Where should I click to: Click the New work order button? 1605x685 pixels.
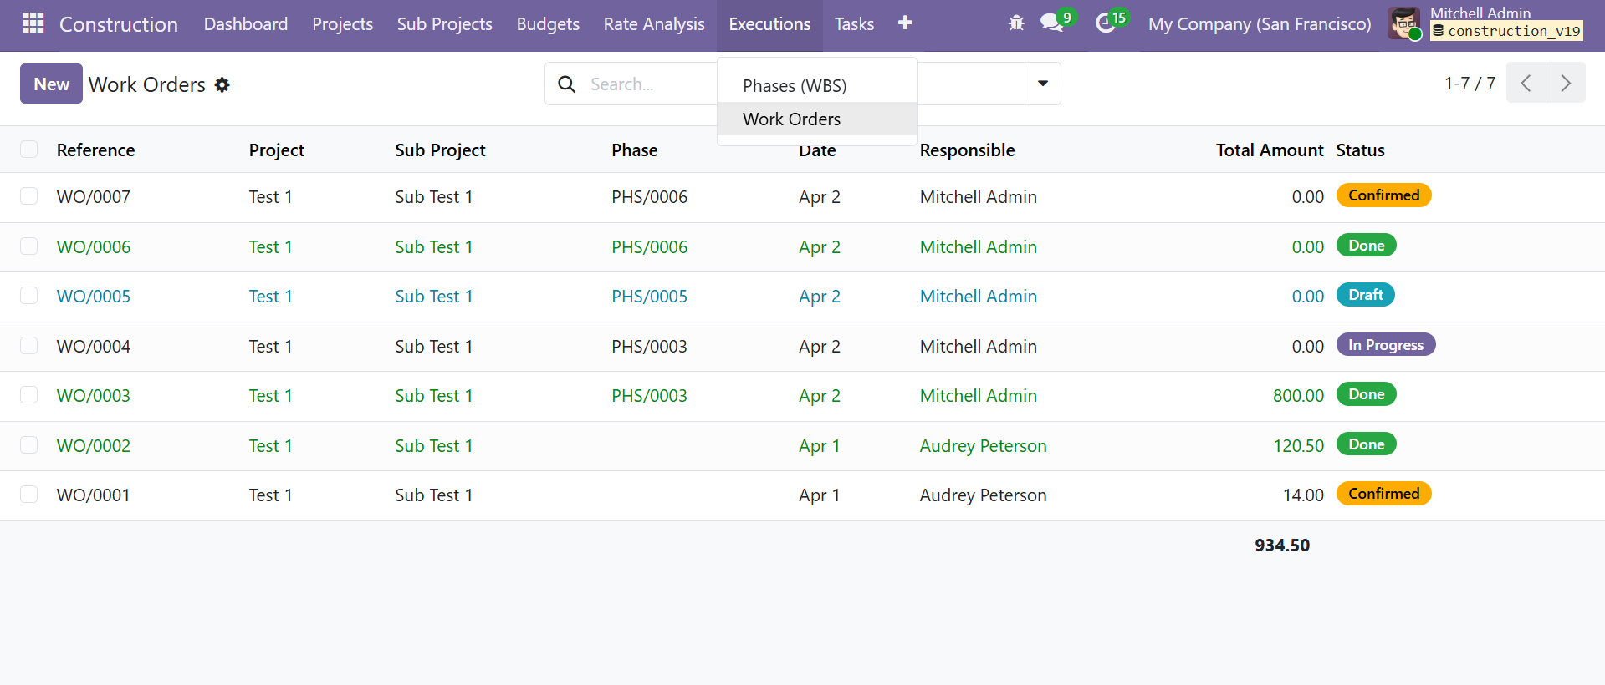point(51,84)
